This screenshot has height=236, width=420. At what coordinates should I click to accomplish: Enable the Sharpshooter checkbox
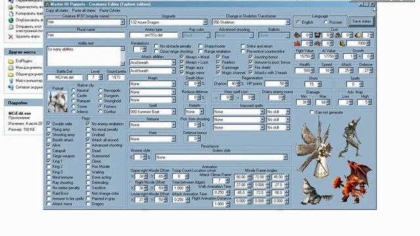pyautogui.click(x=201, y=46)
